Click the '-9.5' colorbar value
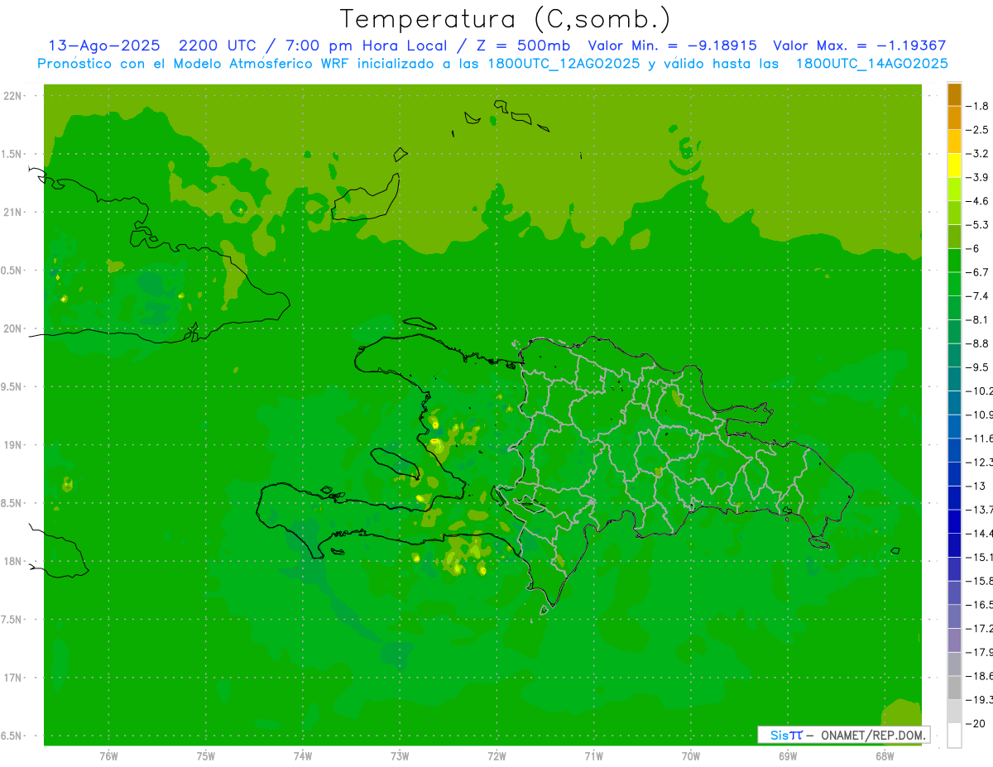This screenshot has height=767, width=993. 978,367
